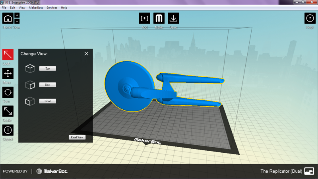
Task: Zoom in with the plus button
Action: tap(17, 15)
